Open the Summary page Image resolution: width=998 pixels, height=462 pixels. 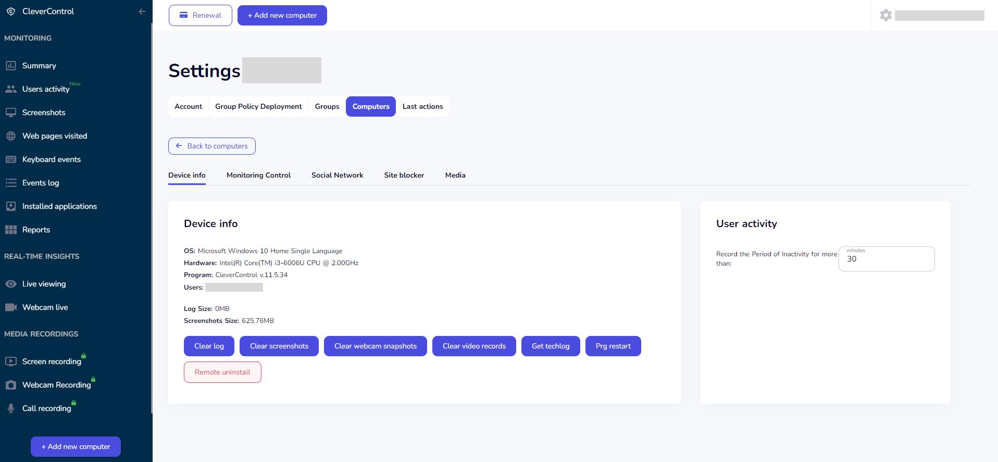(x=39, y=66)
